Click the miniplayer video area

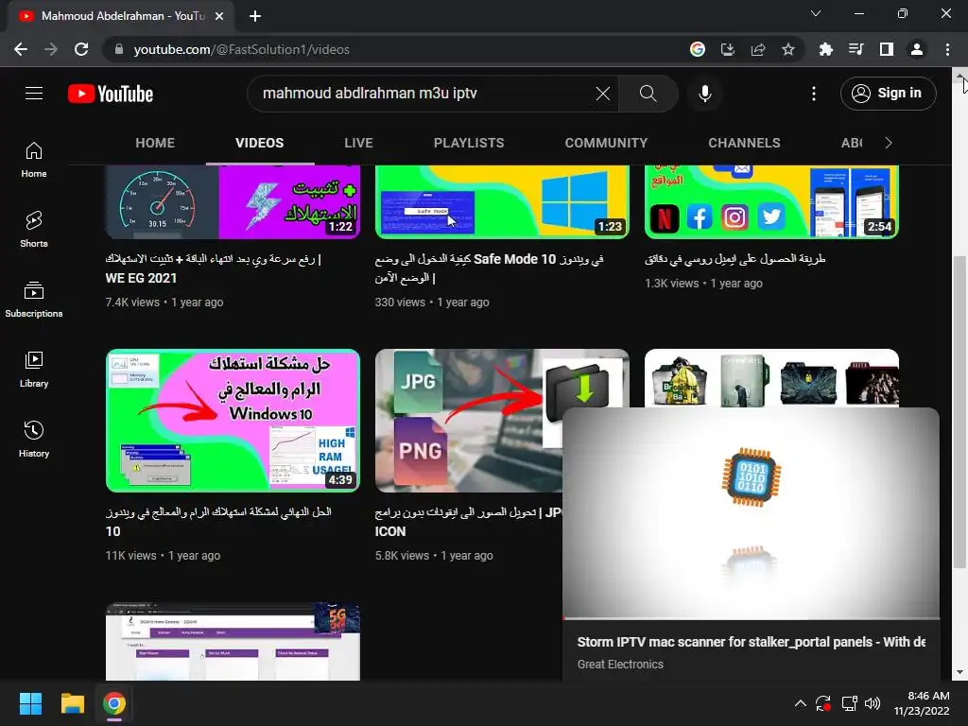click(752, 513)
